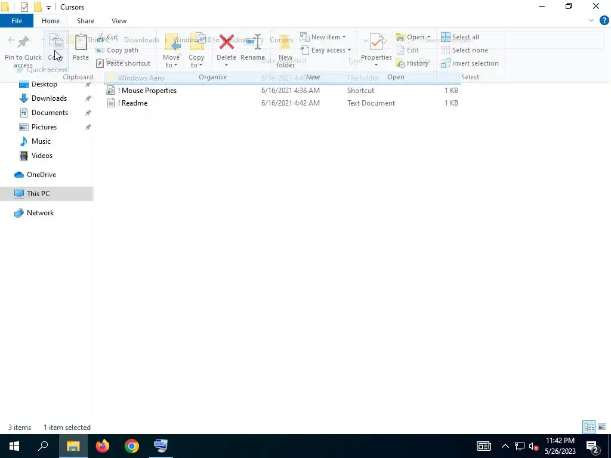Expand the Easy access dropdown
The height and width of the screenshot is (458, 611).
326,50
